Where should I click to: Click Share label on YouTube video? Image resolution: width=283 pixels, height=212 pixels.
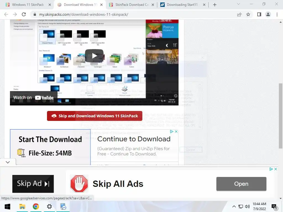click(166, 20)
